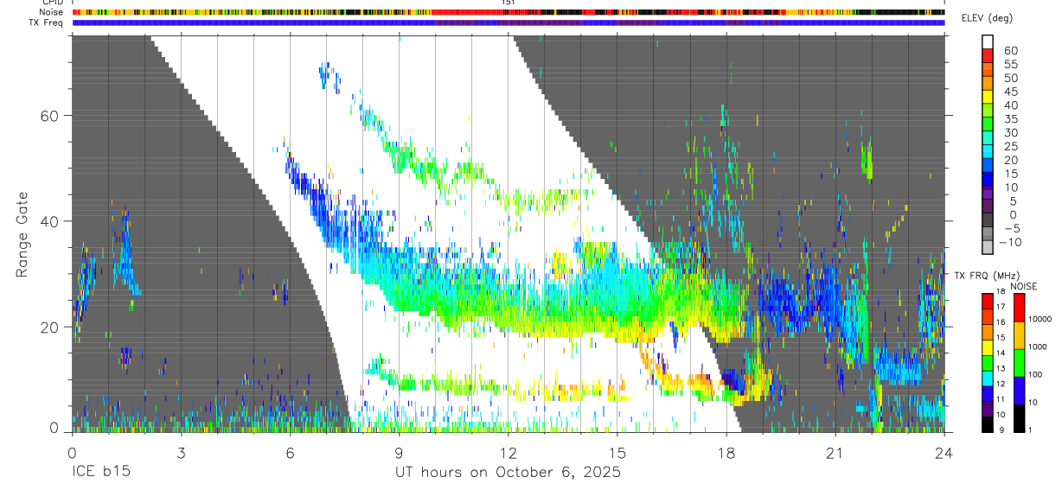Click the '55' label on ELEV color bar
This screenshot has width=1062, height=490.
1010,64
